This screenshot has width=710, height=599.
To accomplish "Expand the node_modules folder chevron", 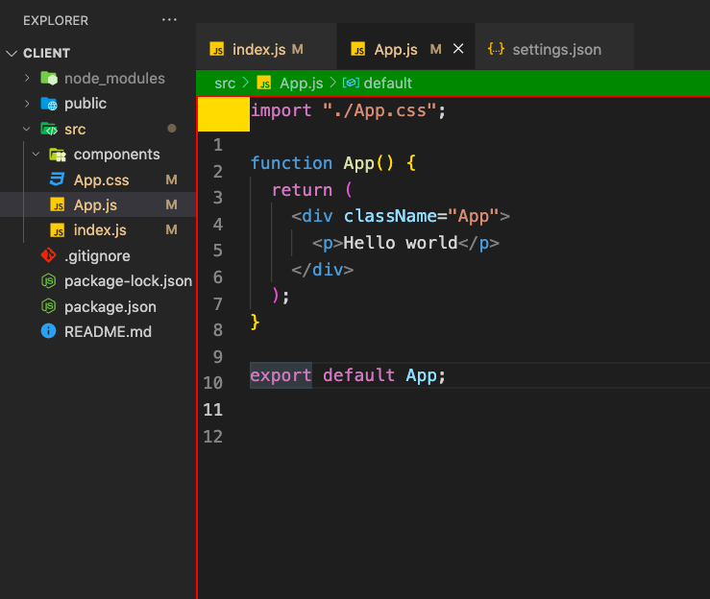I will point(27,79).
